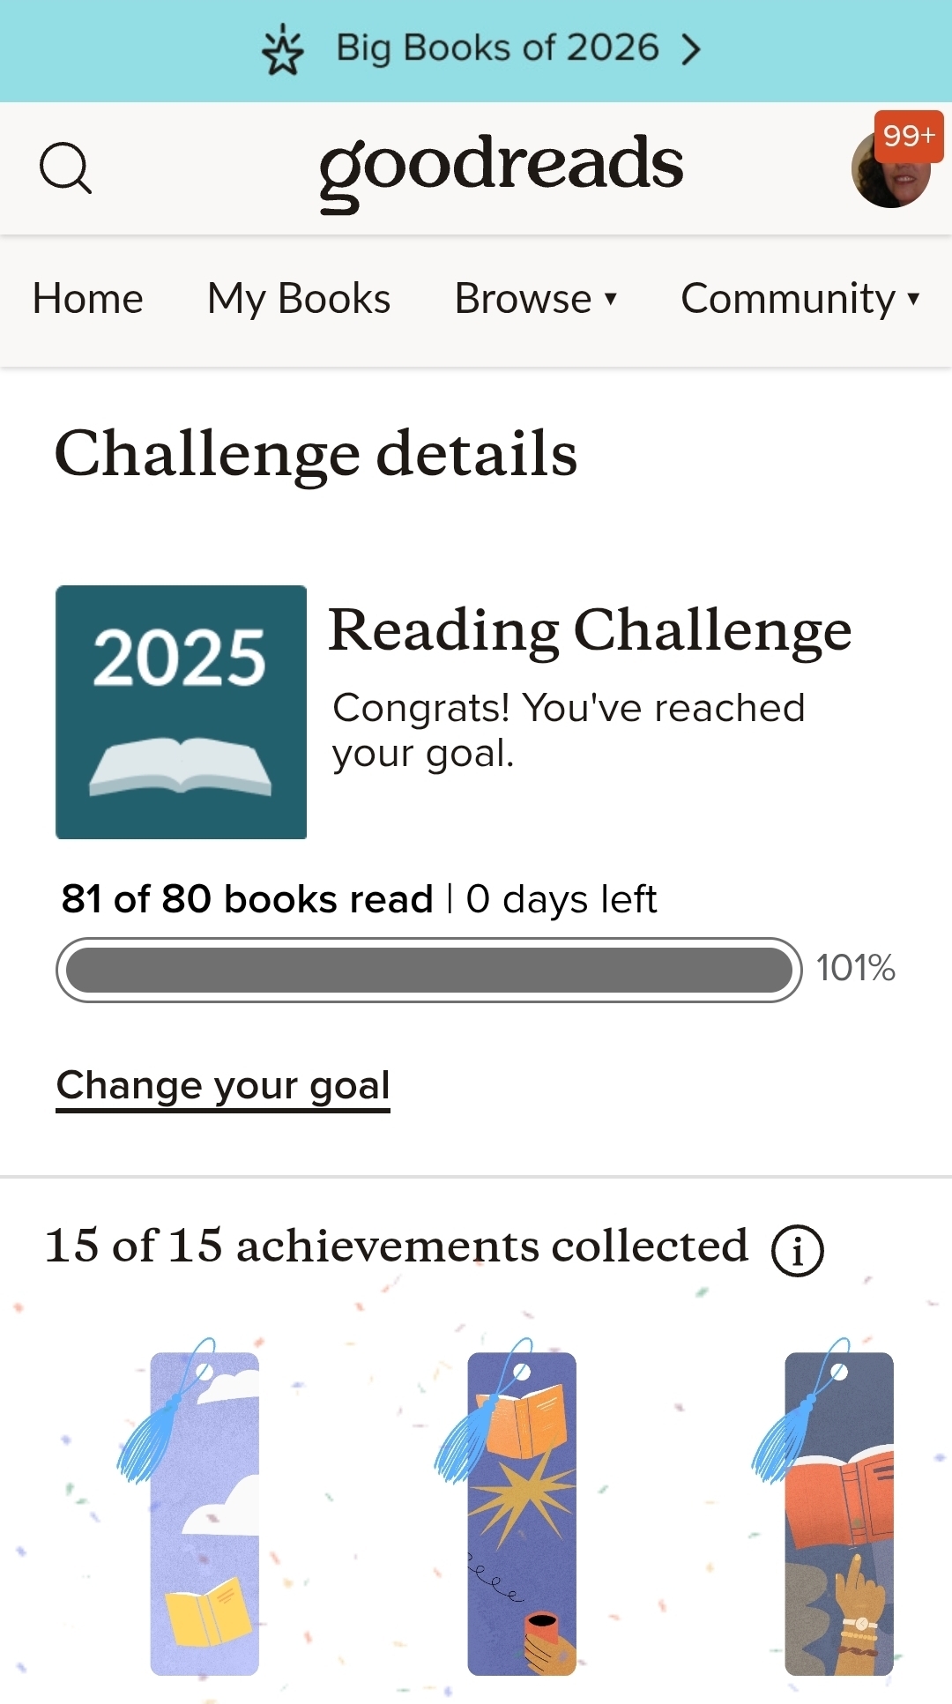Tap the 99+ notifications badge
Screen dimensions: 952x1704
coord(909,136)
